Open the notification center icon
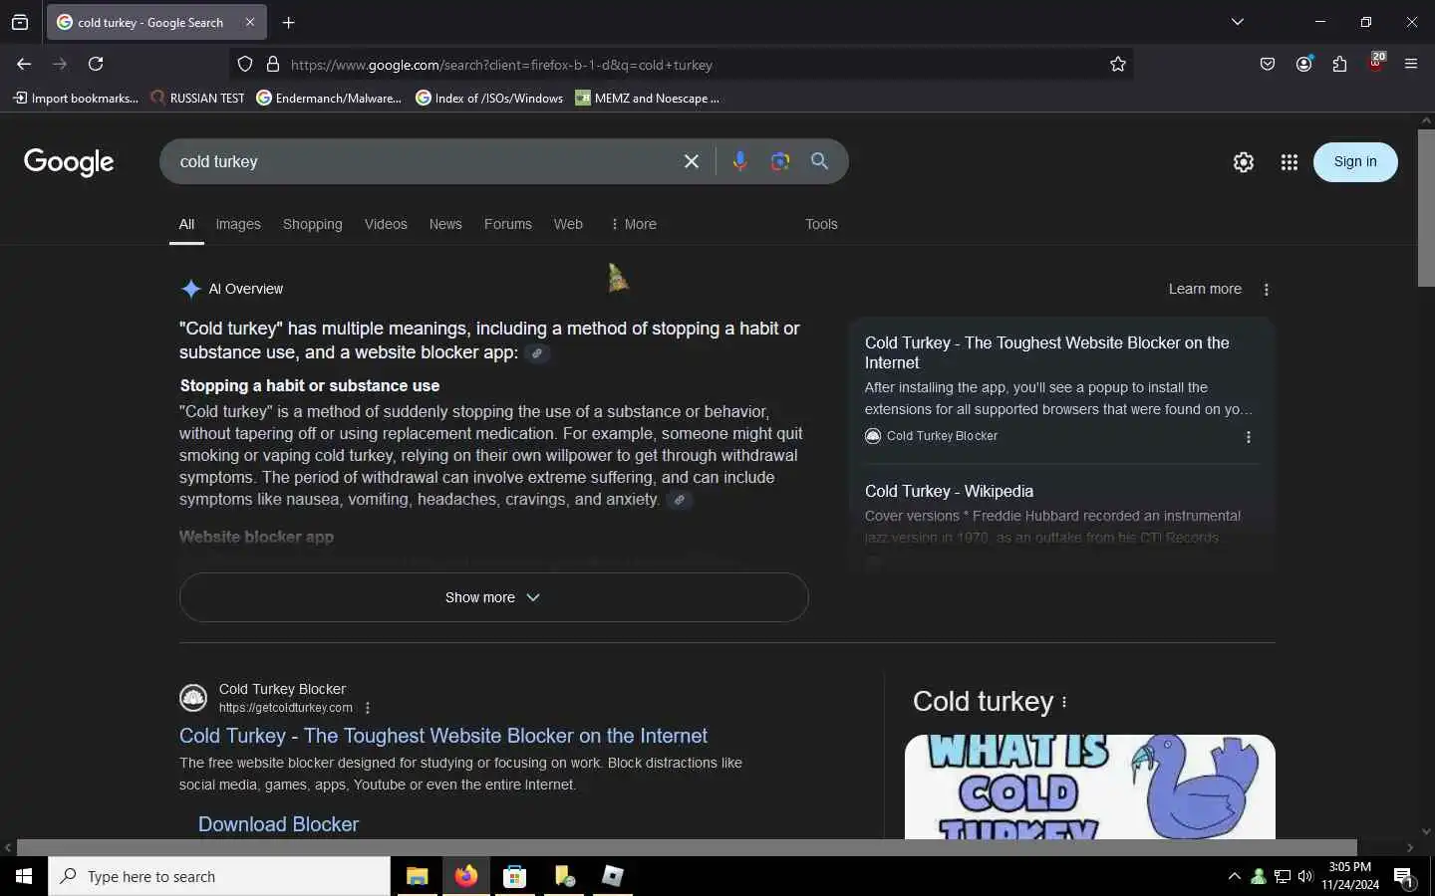Screen dimensions: 1435x896 tap(1404, 877)
